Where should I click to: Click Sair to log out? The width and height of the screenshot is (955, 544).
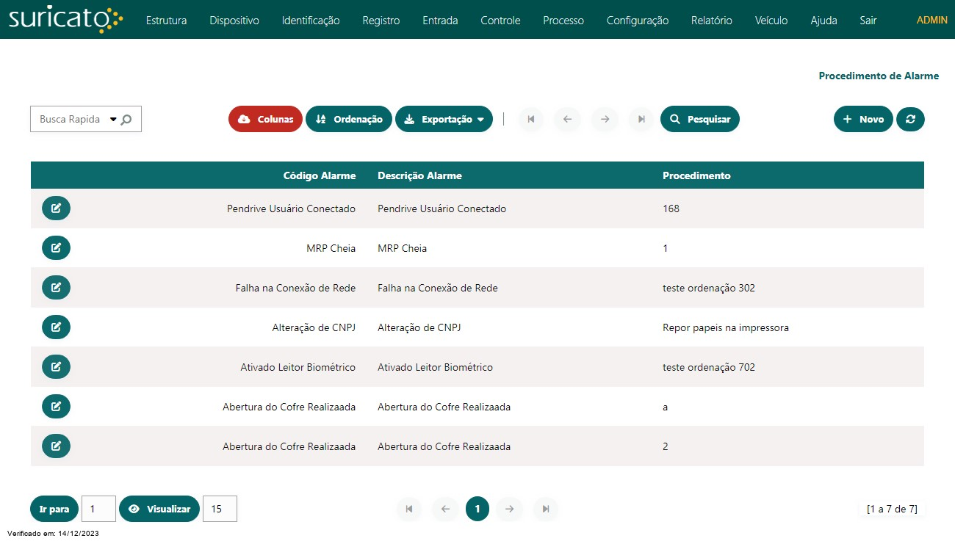[x=868, y=21]
